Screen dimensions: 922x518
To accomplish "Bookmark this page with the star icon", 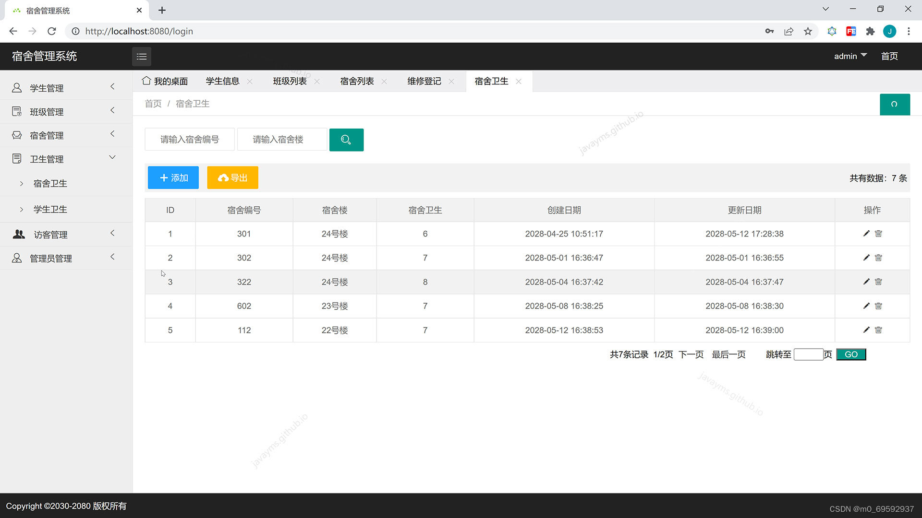I will (808, 31).
